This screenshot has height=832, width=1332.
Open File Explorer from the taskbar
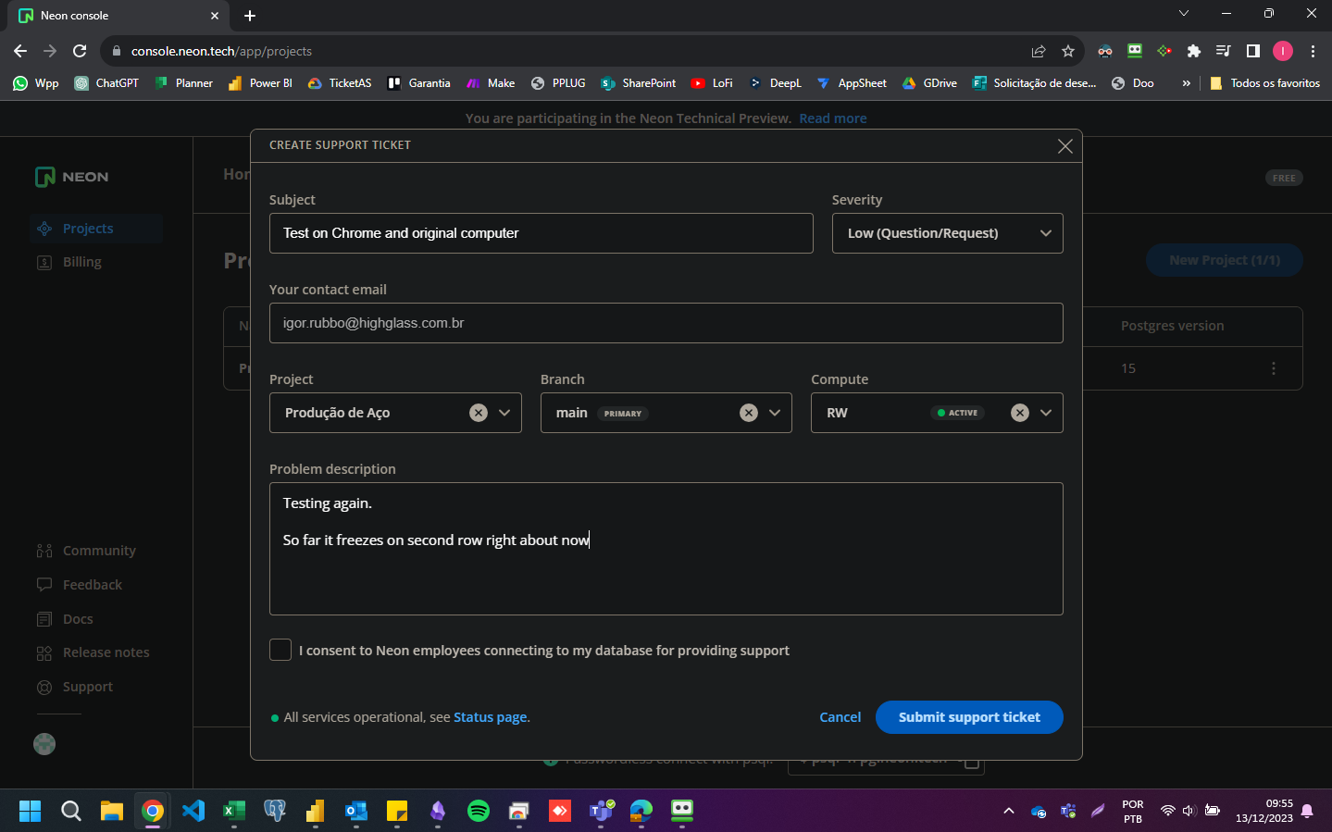coord(112,812)
